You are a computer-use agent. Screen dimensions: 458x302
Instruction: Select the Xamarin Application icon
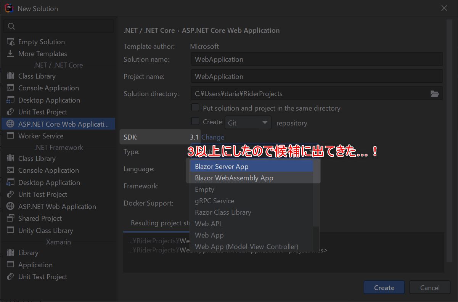[11, 265]
